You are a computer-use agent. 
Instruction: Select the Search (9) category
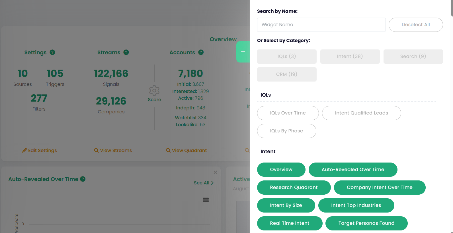pos(413,57)
